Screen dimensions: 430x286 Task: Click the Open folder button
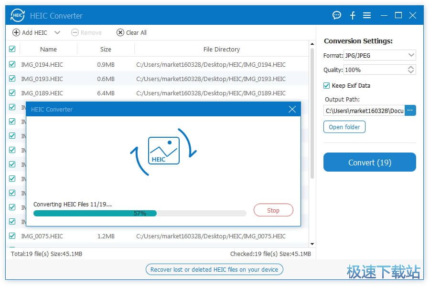click(344, 127)
